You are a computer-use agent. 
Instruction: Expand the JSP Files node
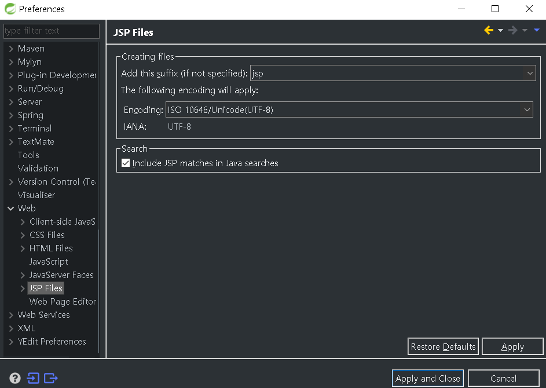pos(23,288)
